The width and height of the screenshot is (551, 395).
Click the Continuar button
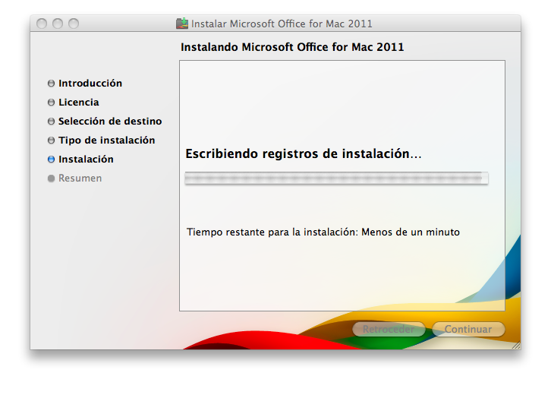tap(468, 329)
